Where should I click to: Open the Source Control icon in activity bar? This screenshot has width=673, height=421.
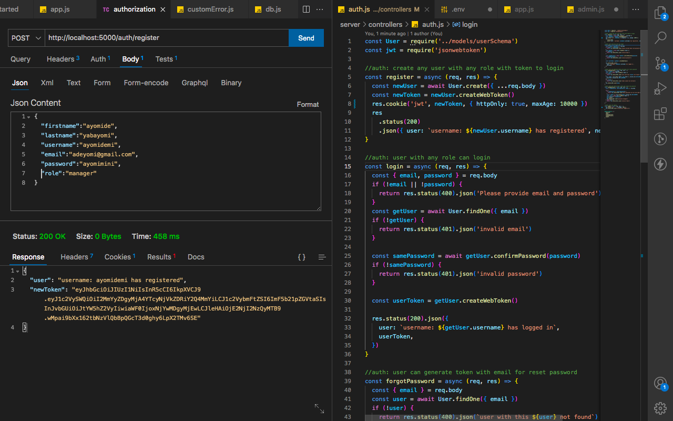tap(660, 63)
